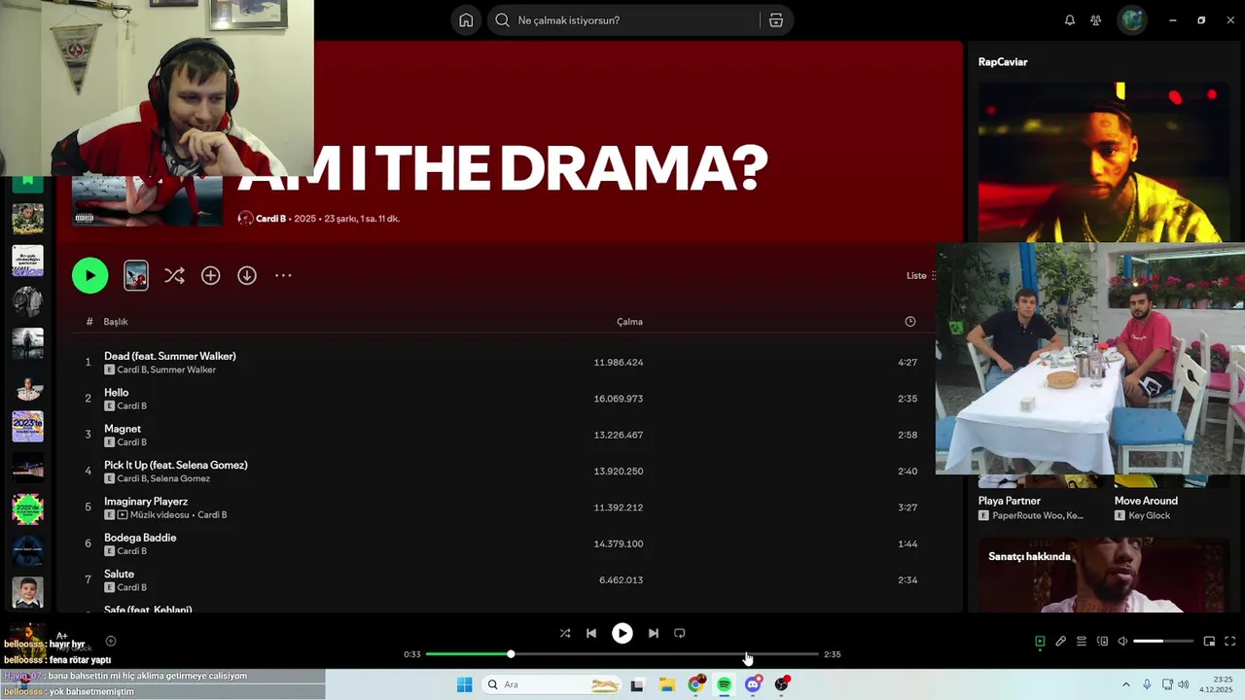Open RapCaviar title in right panel

(x=1003, y=61)
